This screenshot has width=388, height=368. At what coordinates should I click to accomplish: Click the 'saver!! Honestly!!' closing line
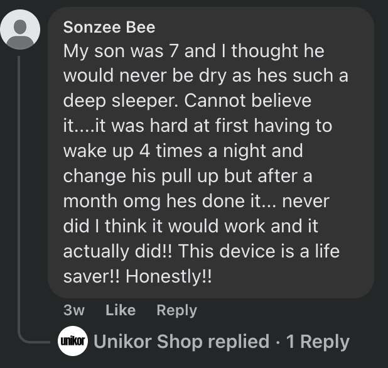(x=137, y=276)
